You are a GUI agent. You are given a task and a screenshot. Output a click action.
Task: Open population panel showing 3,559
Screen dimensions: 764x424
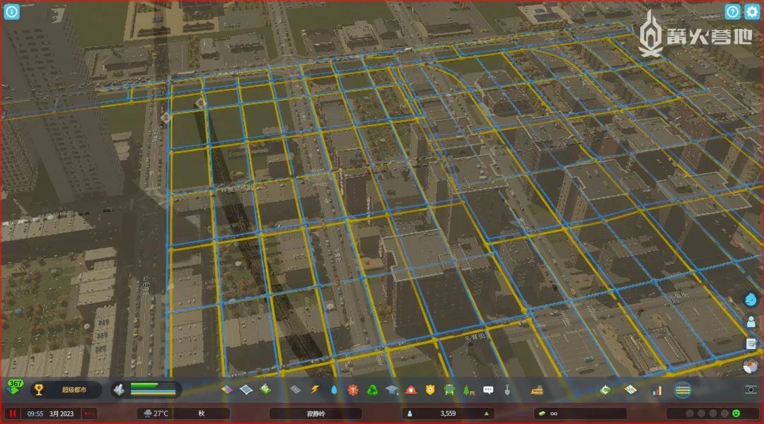click(x=448, y=413)
